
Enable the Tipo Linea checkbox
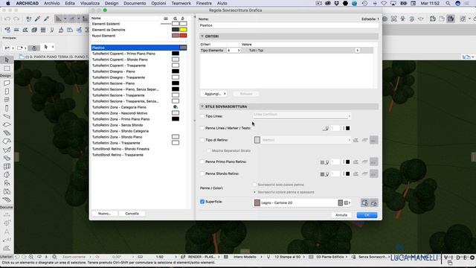[x=202, y=116]
